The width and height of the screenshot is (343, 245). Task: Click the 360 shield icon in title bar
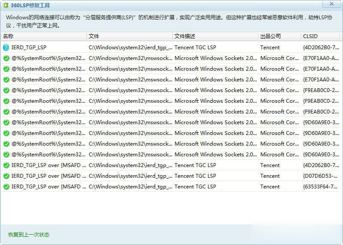click(6, 5)
